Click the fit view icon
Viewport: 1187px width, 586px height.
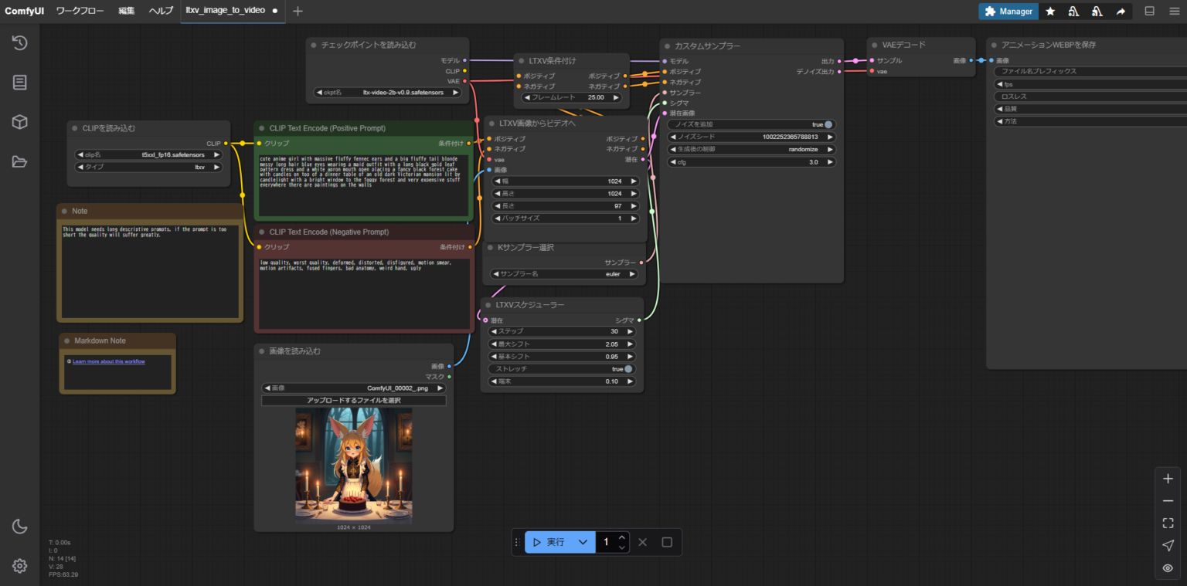pyautogui.click(x=1168, y=523)
